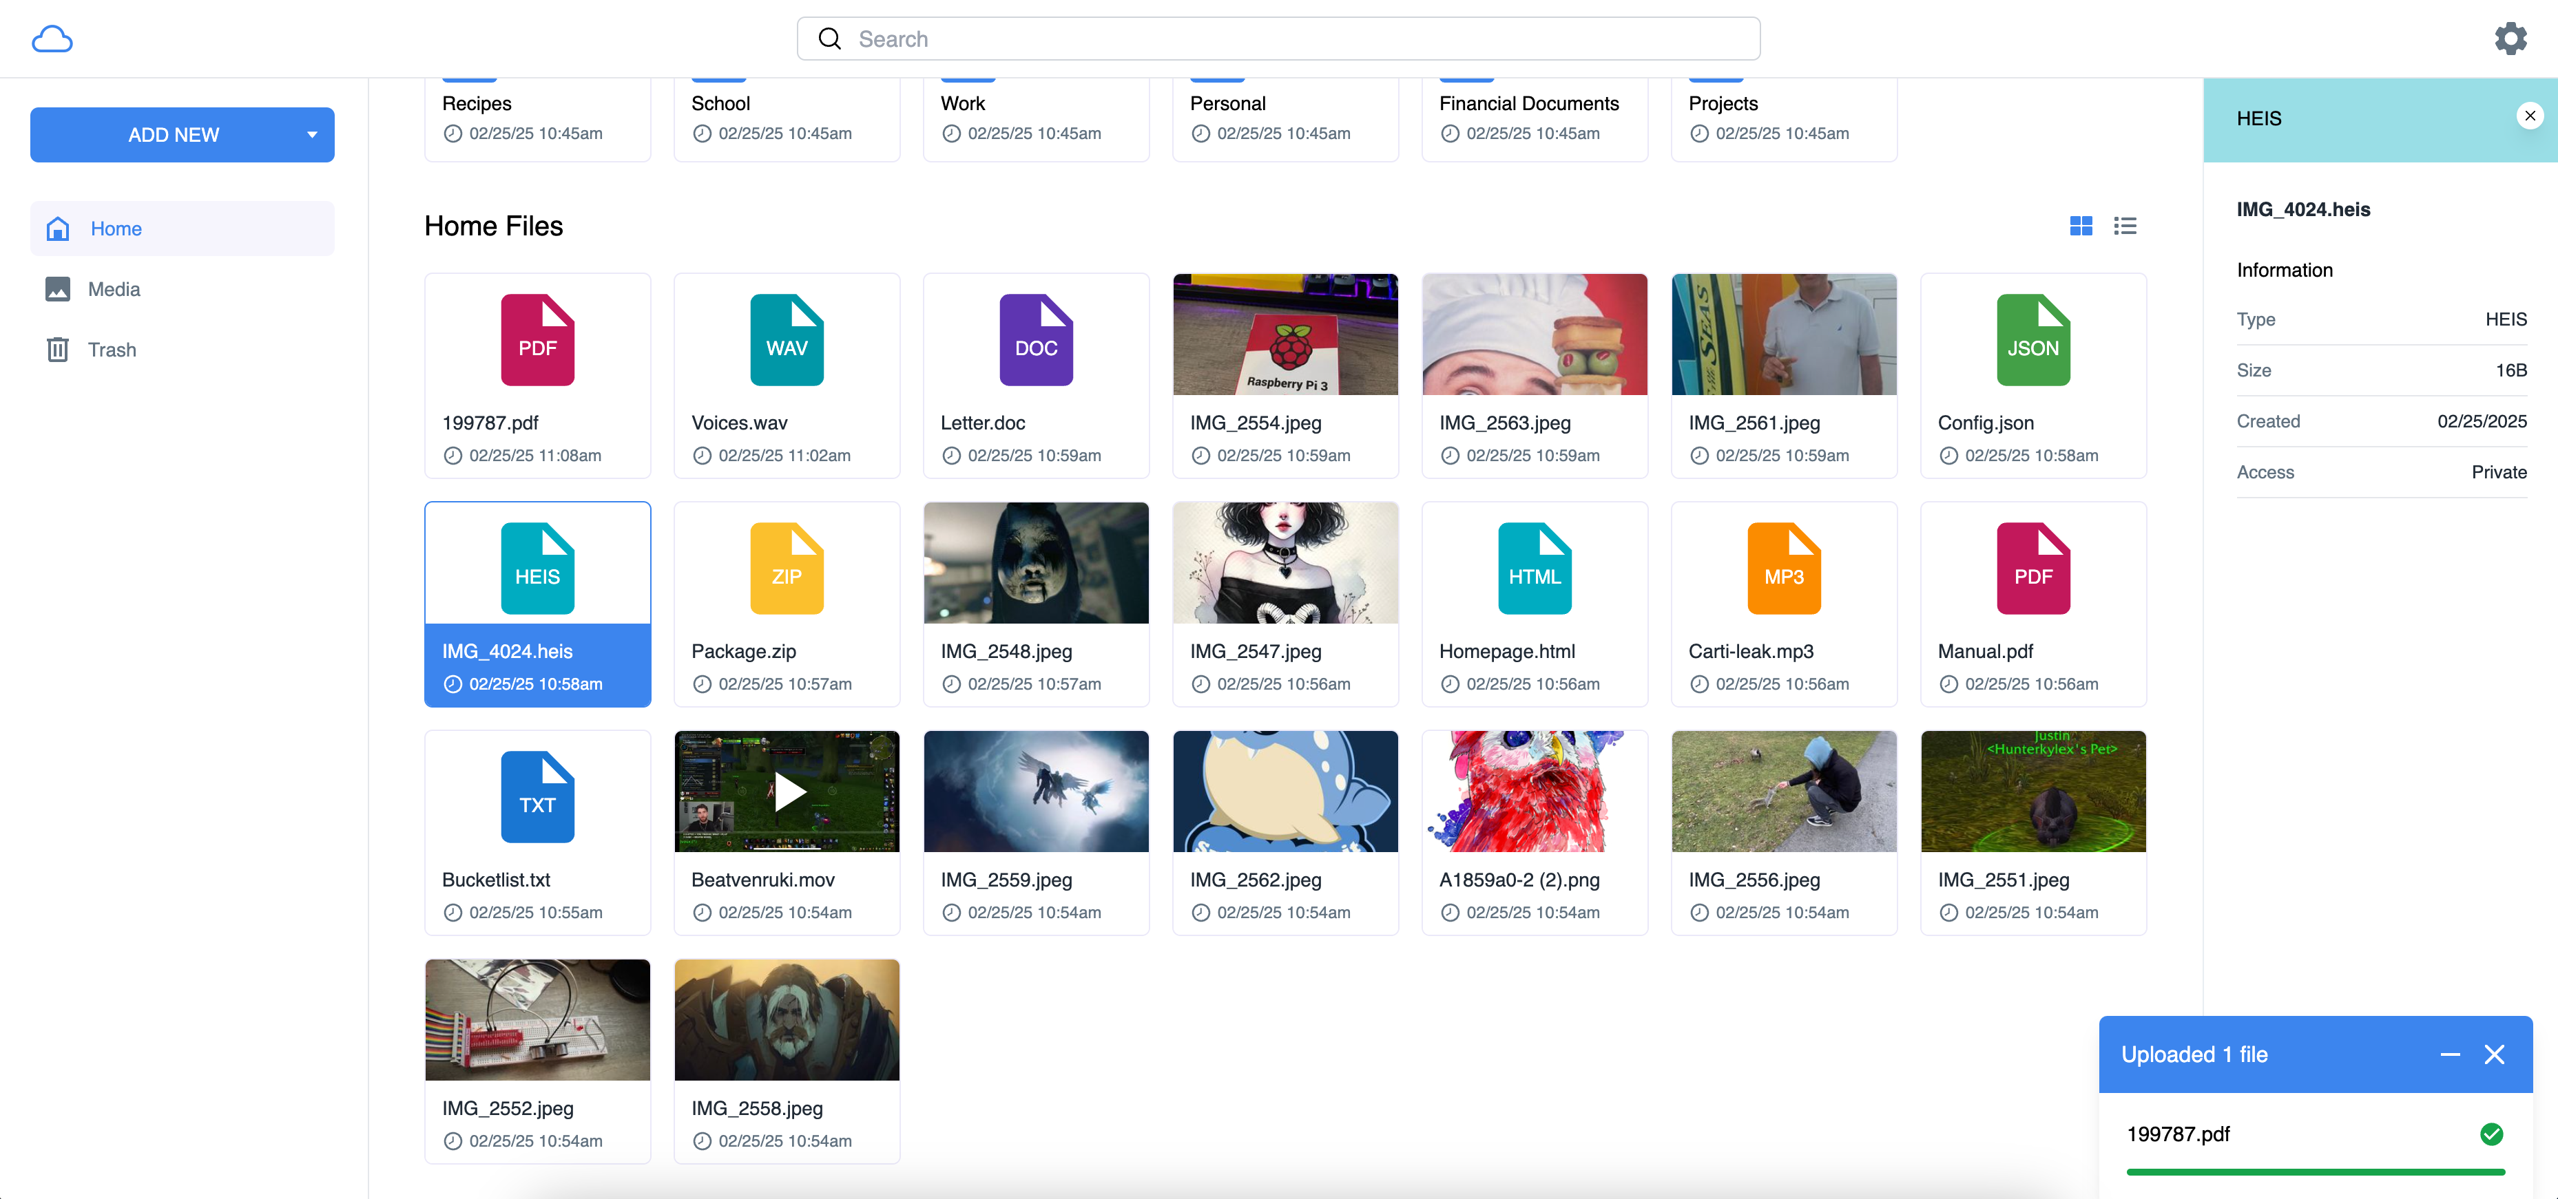Switch to grid view layout
This screenshot has height=1199, width=2558.
[2081, 226]
